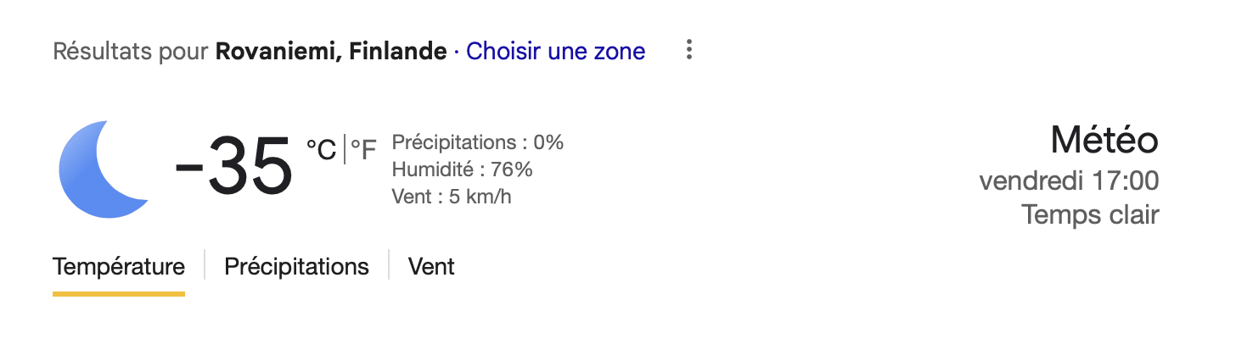Click the 'Précipitations : 0%' detail line
The width and height of the screenshot is (1236, 361).
(x=477, y=142)
